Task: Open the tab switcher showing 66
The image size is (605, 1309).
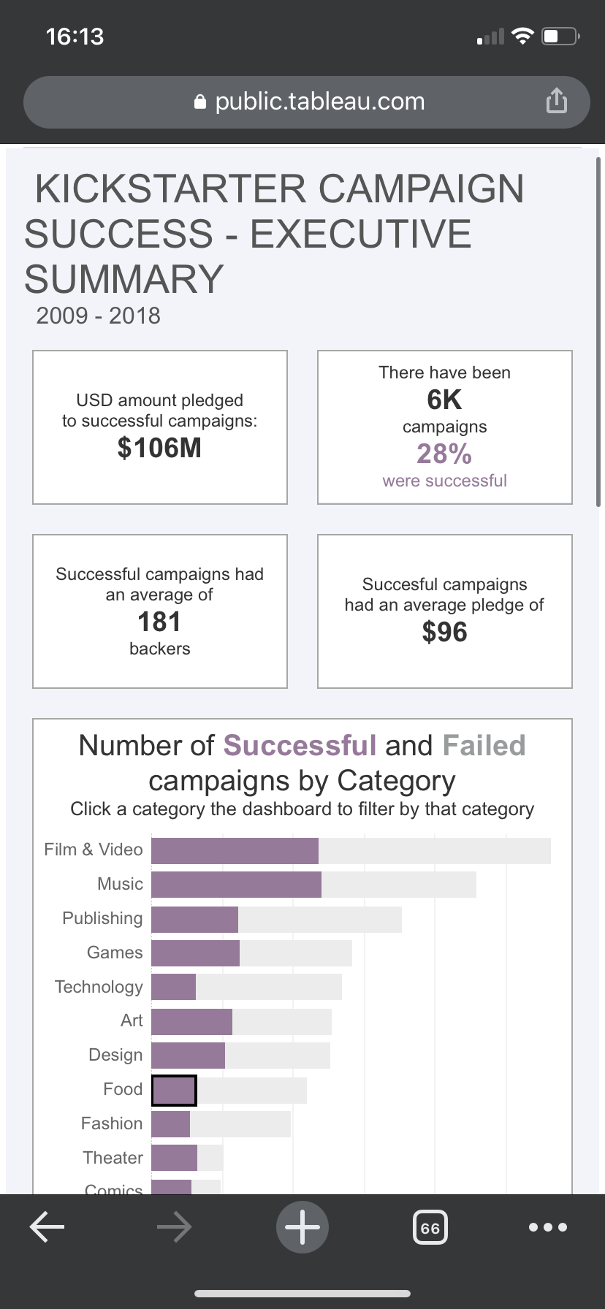Action: [x=430, y=1228]
